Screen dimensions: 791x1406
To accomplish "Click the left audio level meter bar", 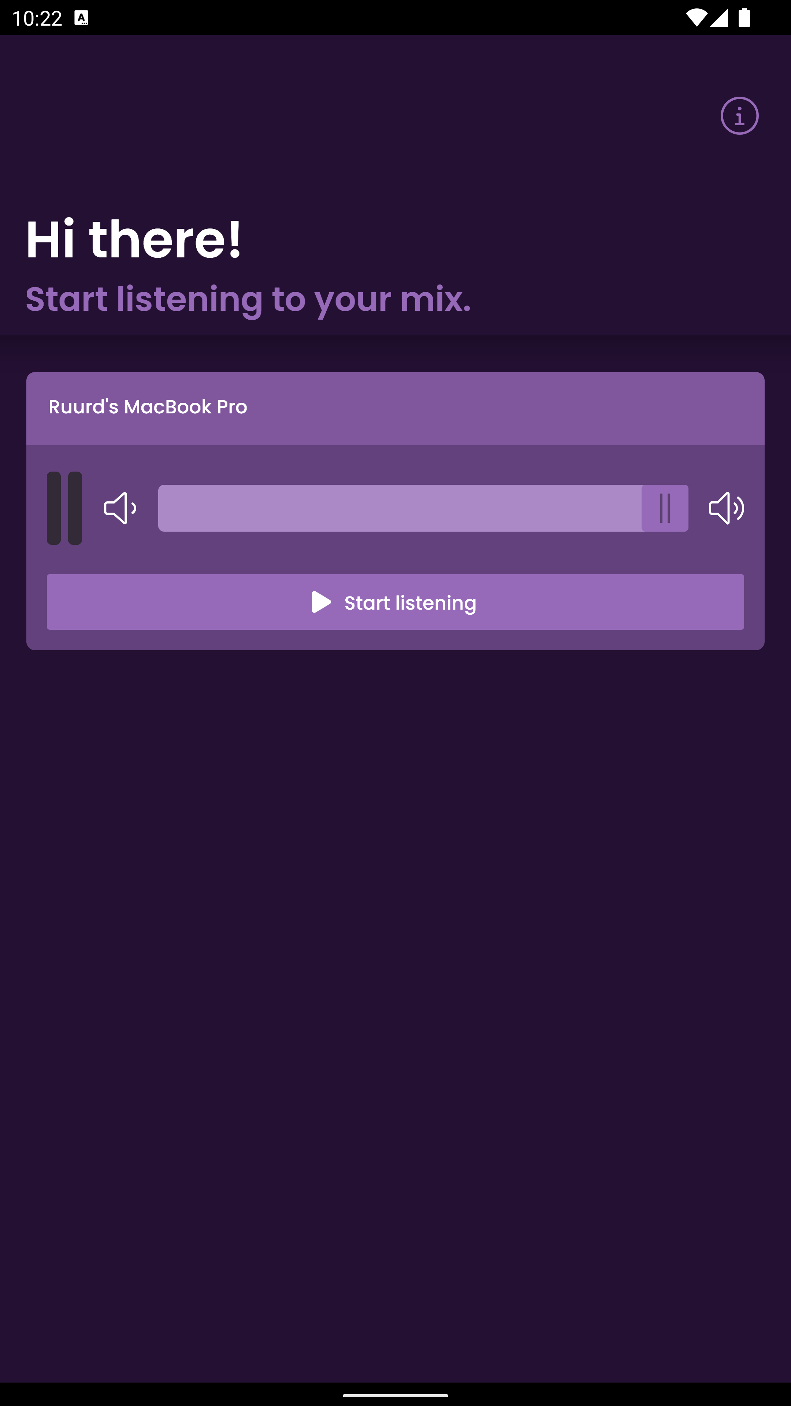I will [x=53, y=508].
